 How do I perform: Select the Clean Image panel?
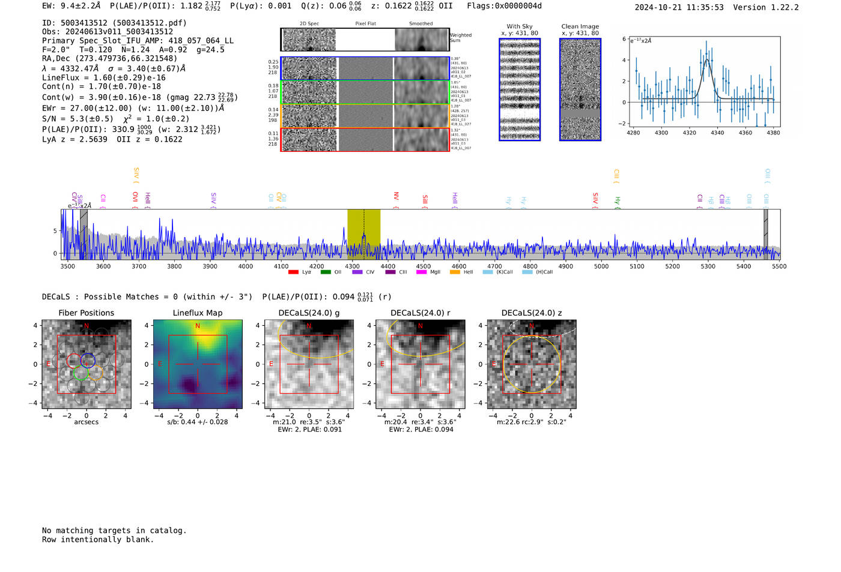coord(580,89)
